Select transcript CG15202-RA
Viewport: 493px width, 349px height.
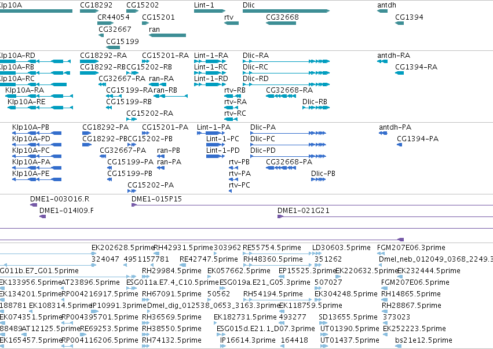click(x=132, y=119)
